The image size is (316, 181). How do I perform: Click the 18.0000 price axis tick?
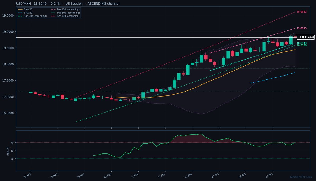pyautogui.click(x=8, y=64)
